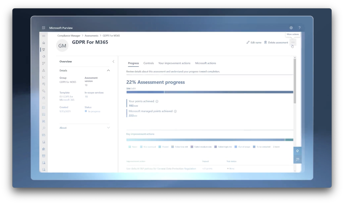Open Data classification tag icon in sidebar

(x=44, y=56)
